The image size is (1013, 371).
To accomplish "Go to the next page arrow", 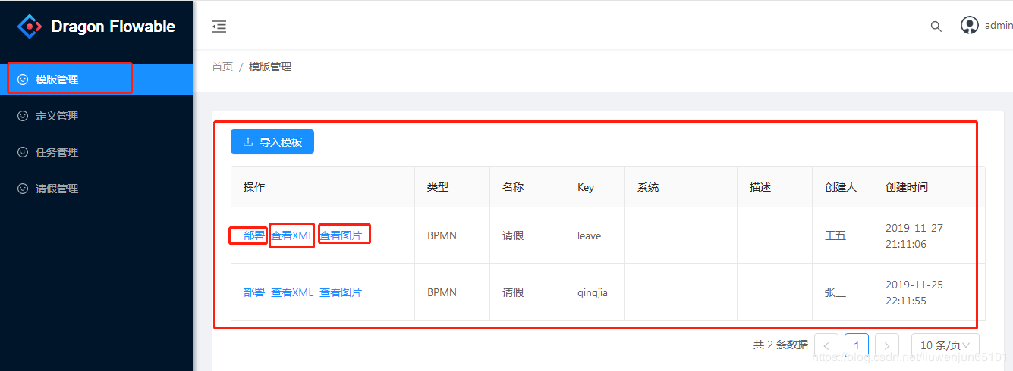I will [887, 345].
